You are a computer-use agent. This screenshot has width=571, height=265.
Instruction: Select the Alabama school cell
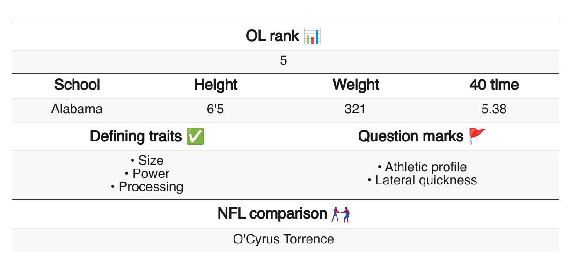(77, 109)
